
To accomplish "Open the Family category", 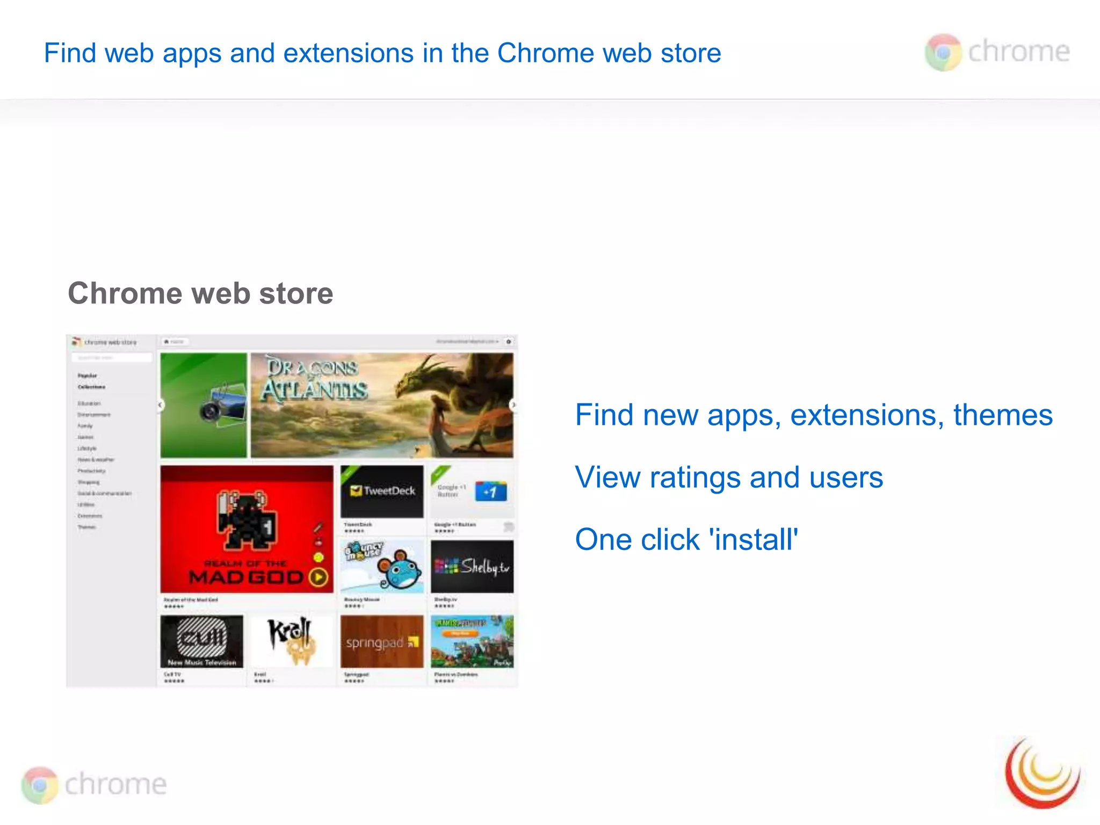I will click(85, 426).
